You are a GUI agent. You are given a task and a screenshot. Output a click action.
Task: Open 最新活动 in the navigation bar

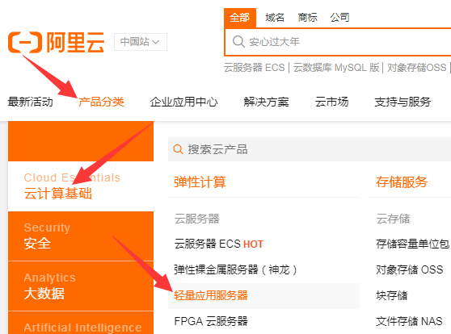(30, 102)
